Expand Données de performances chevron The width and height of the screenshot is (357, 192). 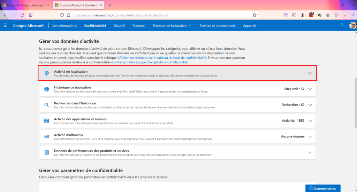(310, 152)
